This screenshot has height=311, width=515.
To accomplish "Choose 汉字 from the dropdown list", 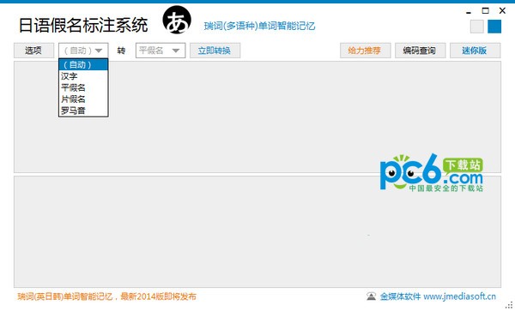I will click(x=83, y=76).
